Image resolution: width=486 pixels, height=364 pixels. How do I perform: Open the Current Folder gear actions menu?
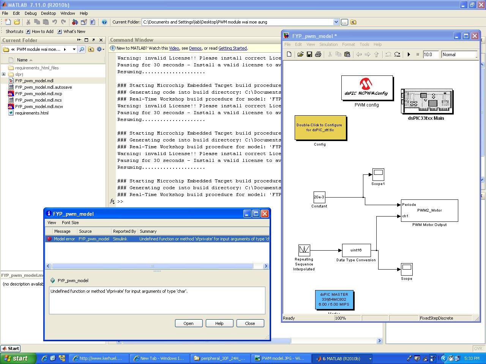[100, 49]
